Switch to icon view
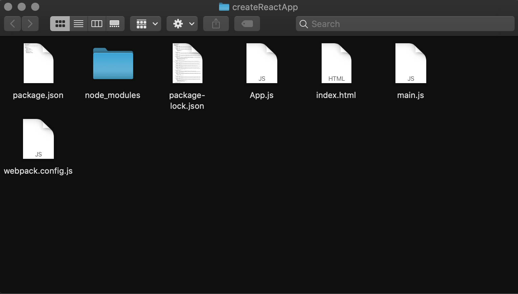This screenshot has height=294, width=518. tap(60, 24)
